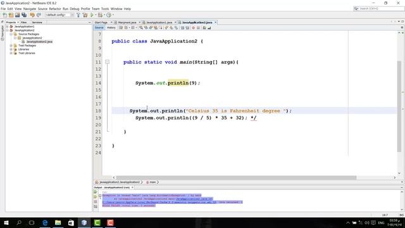405x228 pixels.
Task: Click the Redo toolbar icon
Action: click(x=39, y=15)
